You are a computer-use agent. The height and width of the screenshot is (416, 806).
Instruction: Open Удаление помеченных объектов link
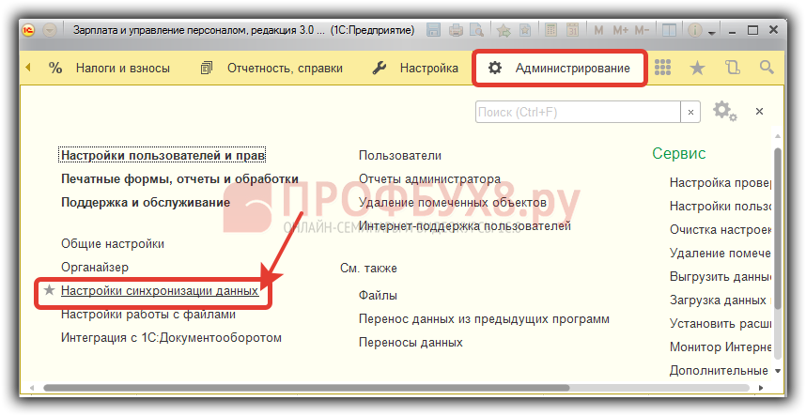pos(453,202)
